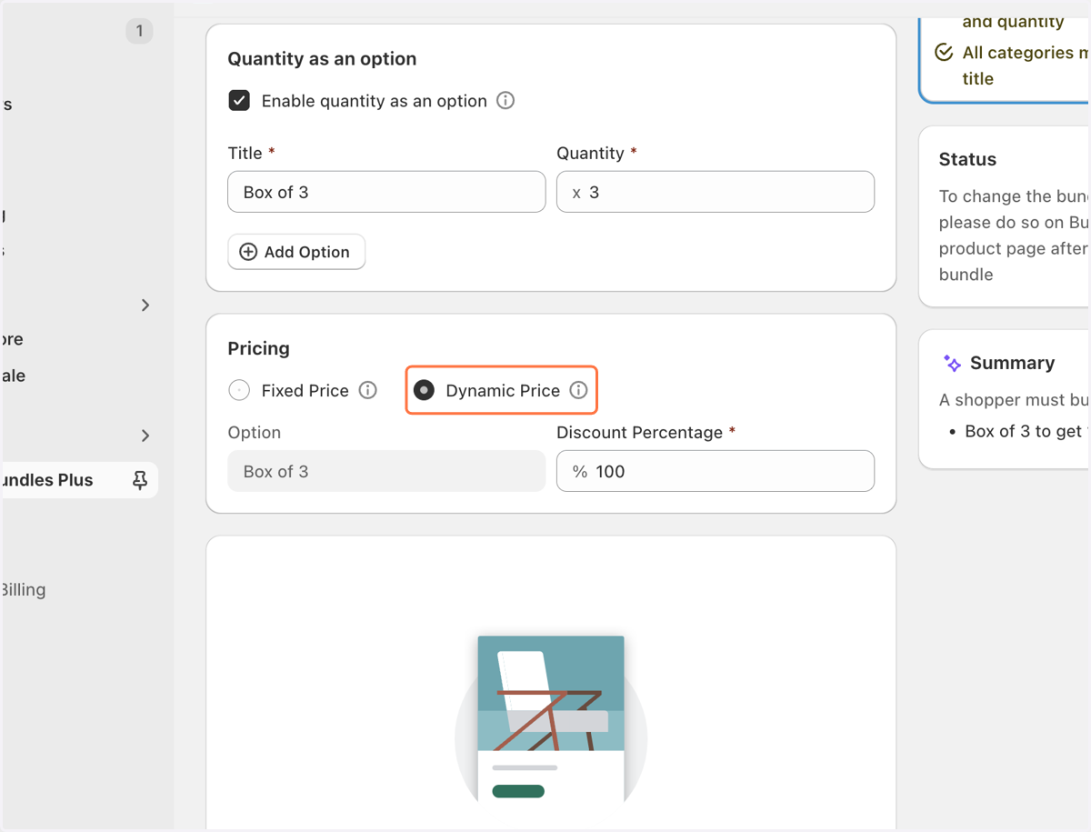
Task: Click the Discount Percentage input field
Action: (x=716, y=471)
